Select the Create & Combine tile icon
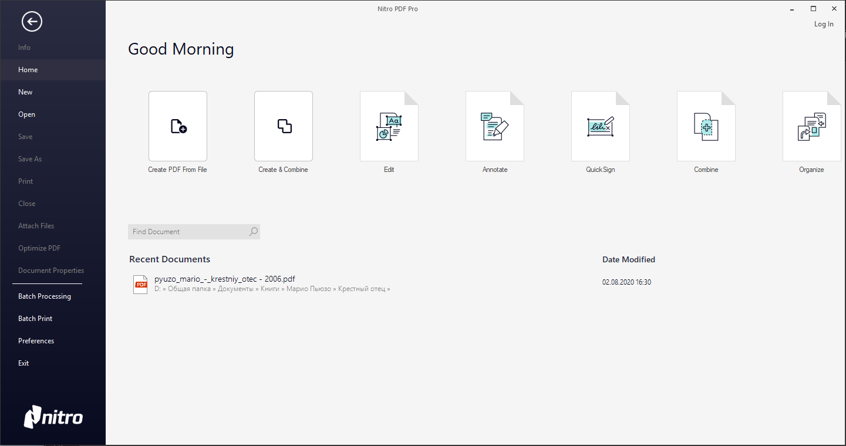 (x=284, y=126)
